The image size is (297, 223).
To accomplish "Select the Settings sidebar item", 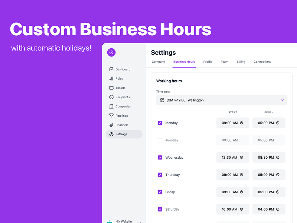I will [x=124, y=134].
